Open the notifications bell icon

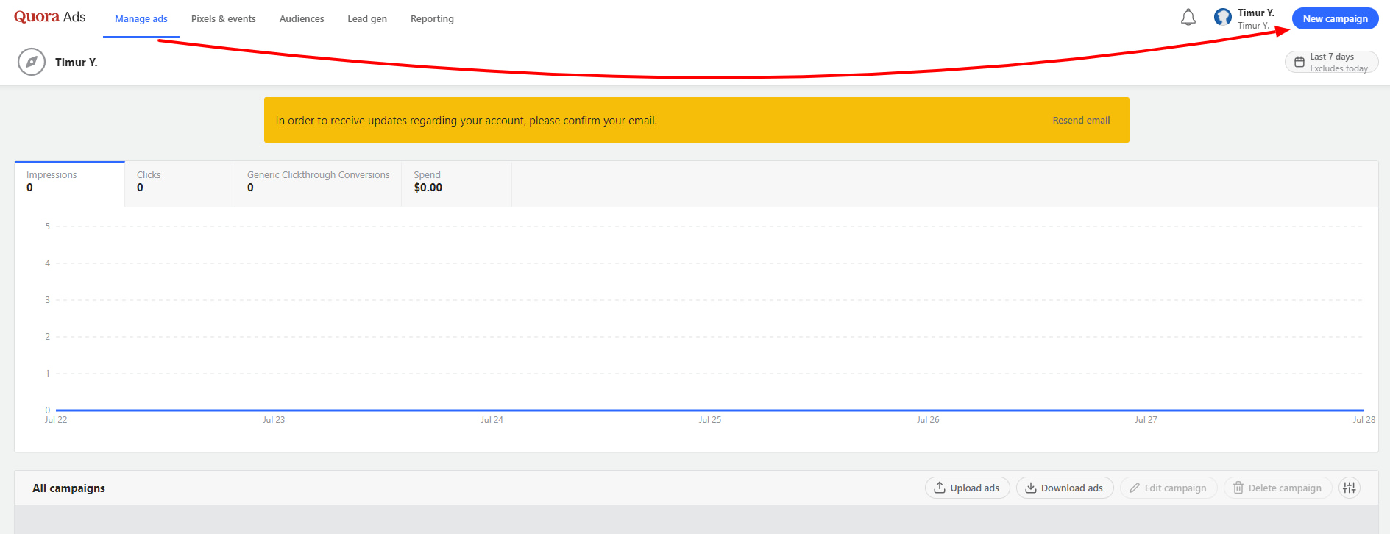tap(1188, 18)
